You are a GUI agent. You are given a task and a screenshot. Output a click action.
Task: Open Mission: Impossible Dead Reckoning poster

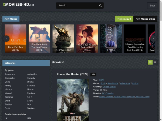pos(135,38)
